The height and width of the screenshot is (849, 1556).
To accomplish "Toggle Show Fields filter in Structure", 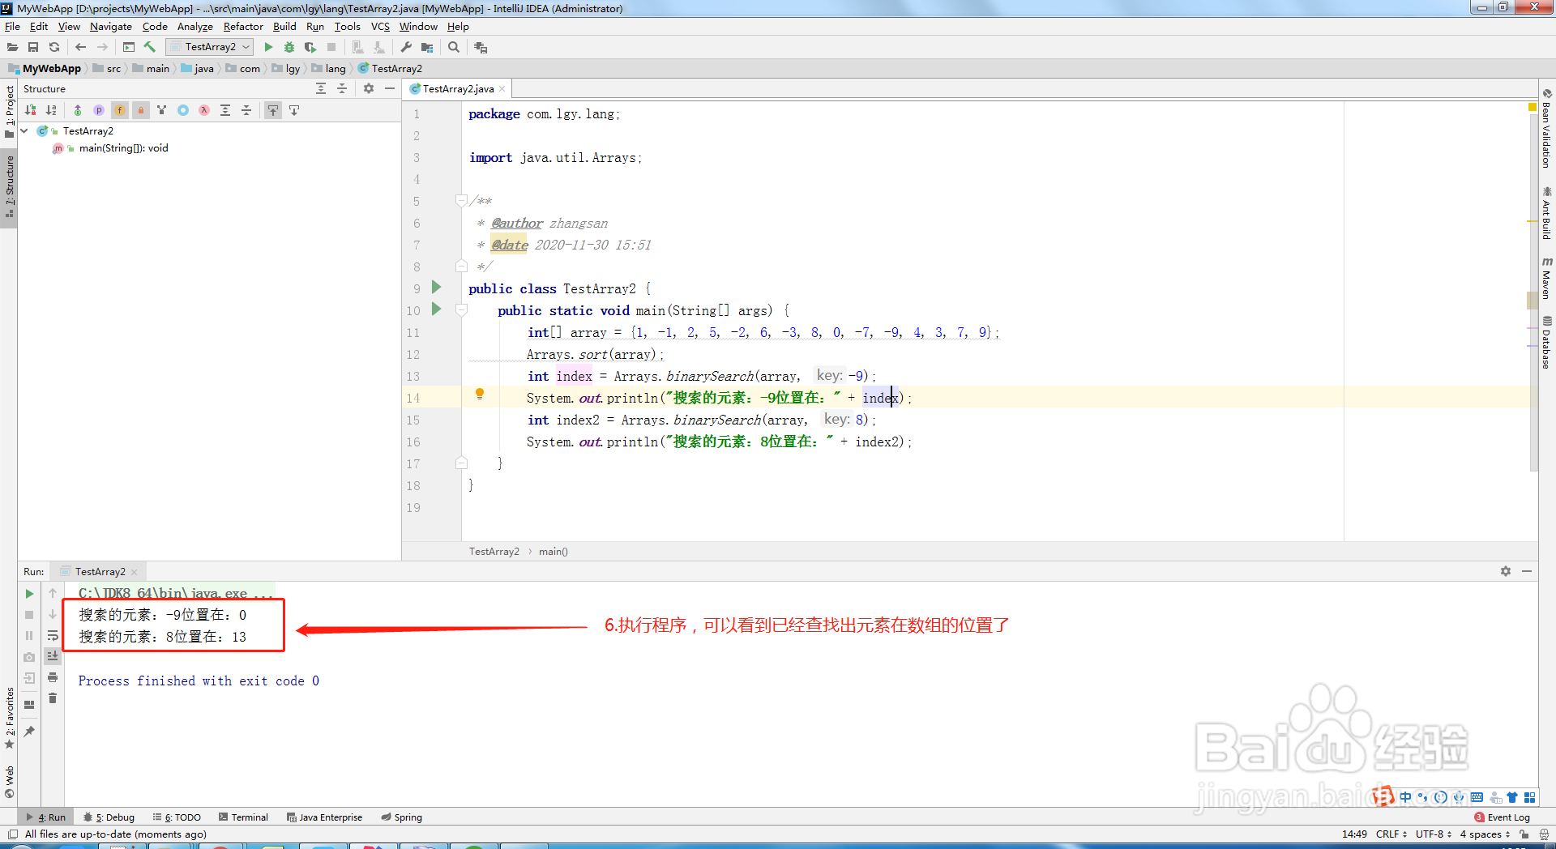I will click(x=120, y=110).
